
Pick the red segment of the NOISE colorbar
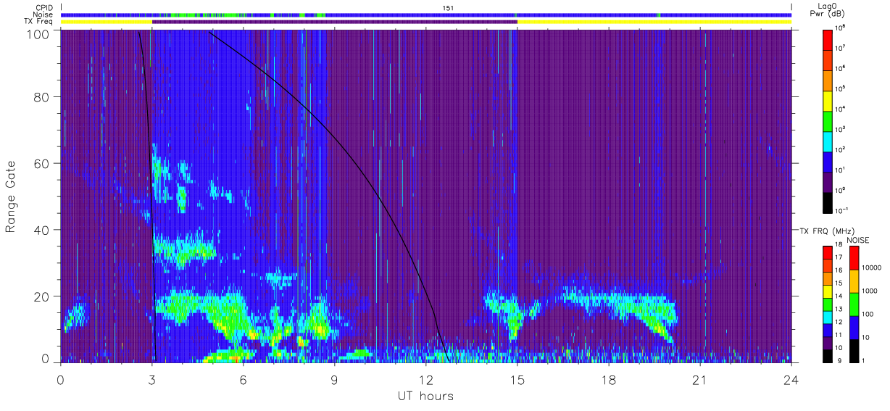coord(854,257)
